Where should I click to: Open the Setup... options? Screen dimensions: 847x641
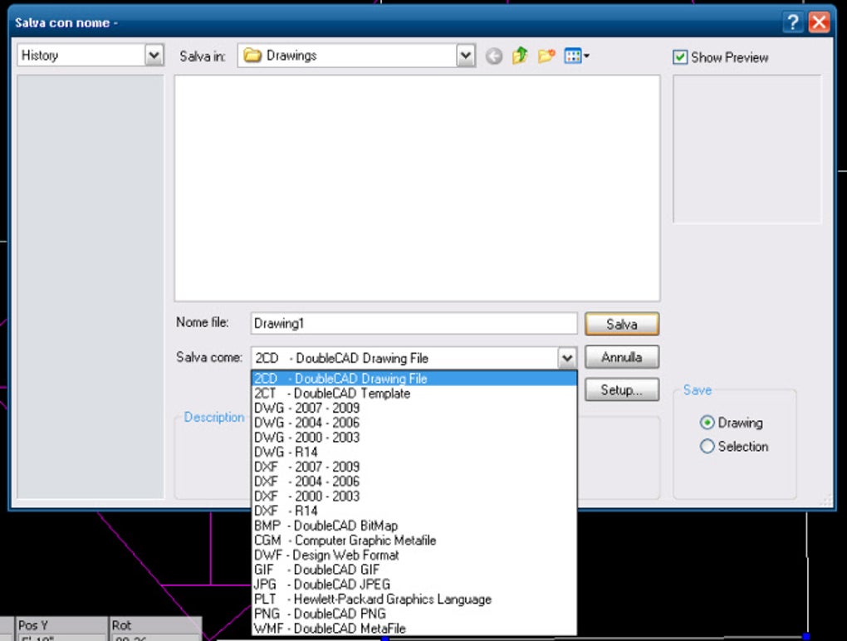tap(622, 389)
